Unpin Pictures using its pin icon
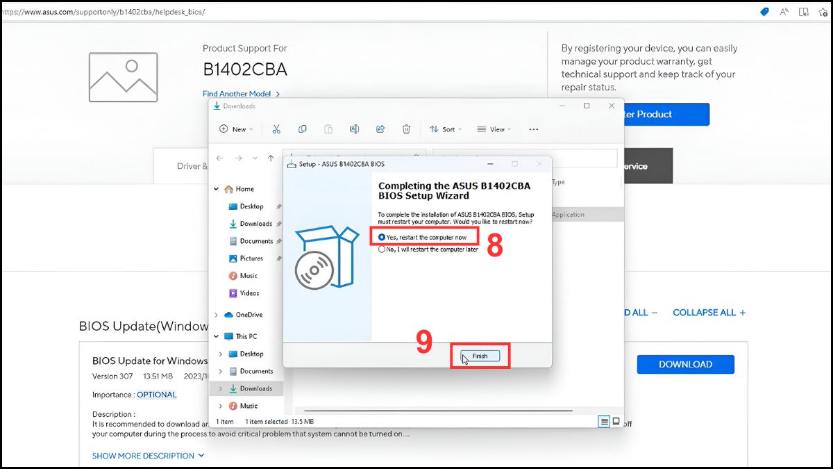Image resolution: width=833 pixels, height=469 pixels. (x=279, y=258)
